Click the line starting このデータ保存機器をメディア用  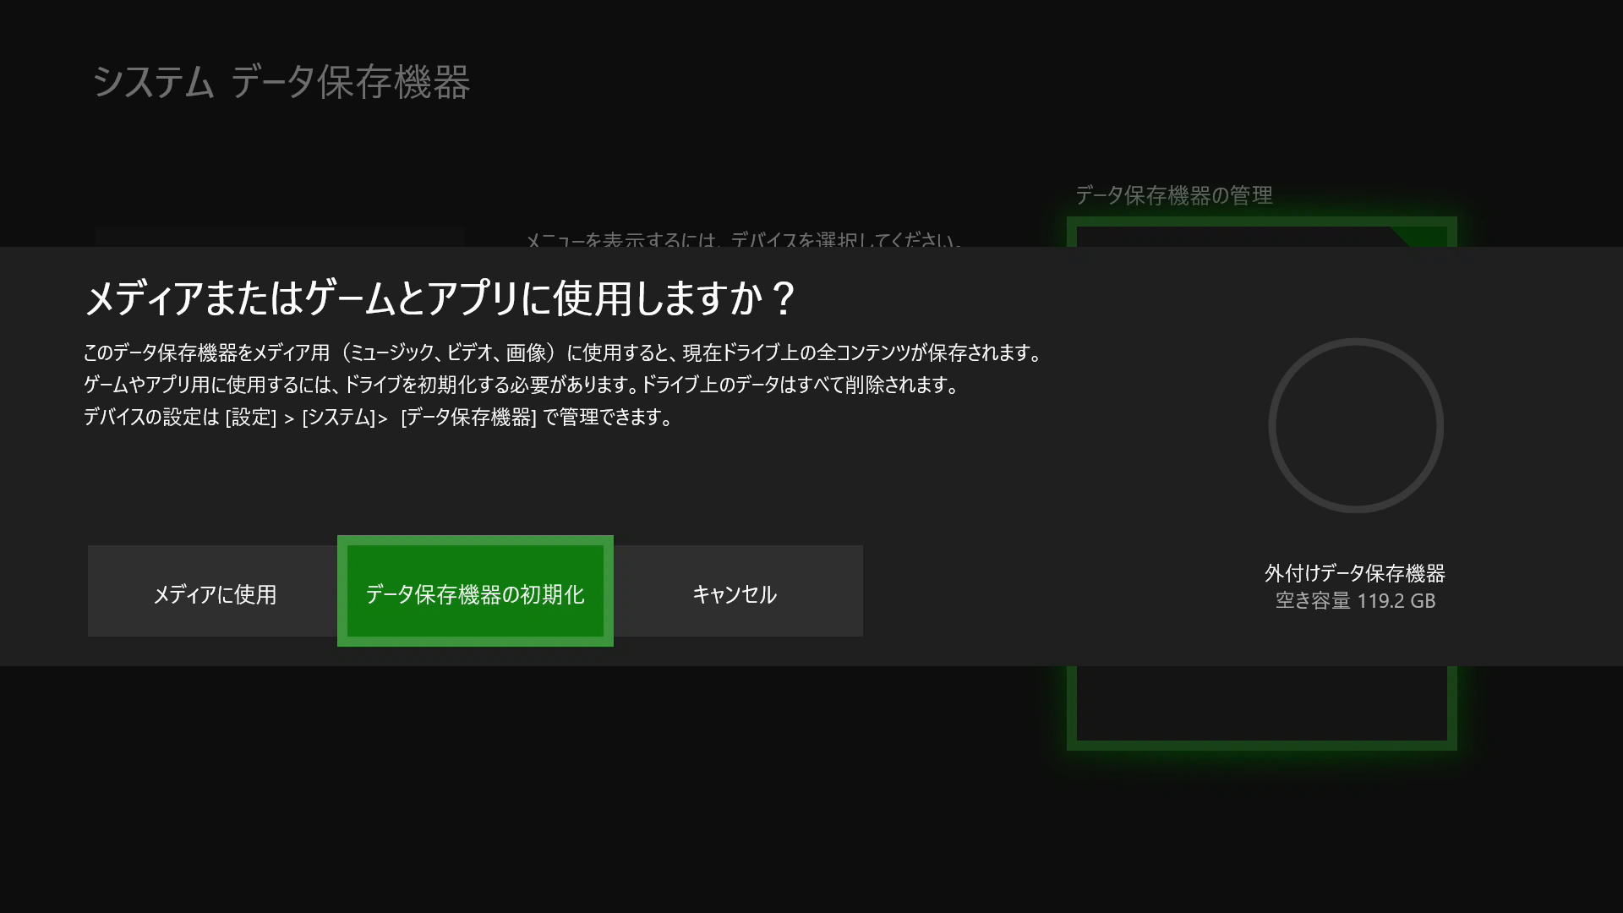click(565, 353)
